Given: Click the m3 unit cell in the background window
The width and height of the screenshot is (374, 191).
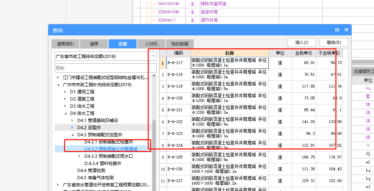Looking at the screenshot, I should click(x=368, y=187).
